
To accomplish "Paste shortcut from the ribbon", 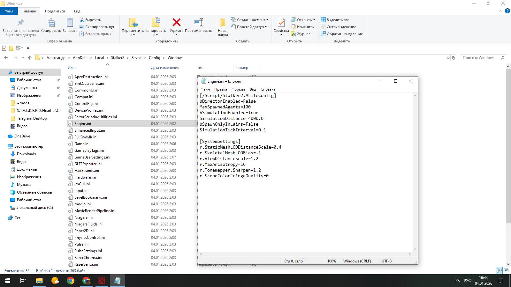I will [x=95, y=34].
